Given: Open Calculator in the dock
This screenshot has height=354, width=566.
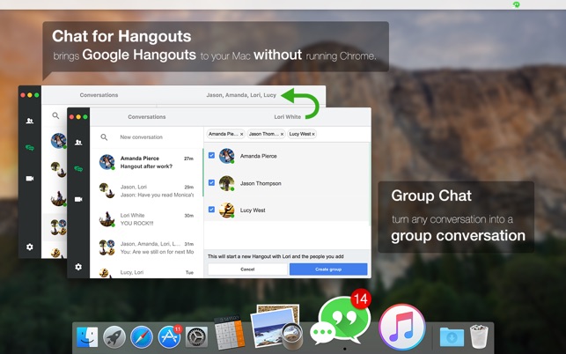Looking at the screenshot, I should (229, 331).
